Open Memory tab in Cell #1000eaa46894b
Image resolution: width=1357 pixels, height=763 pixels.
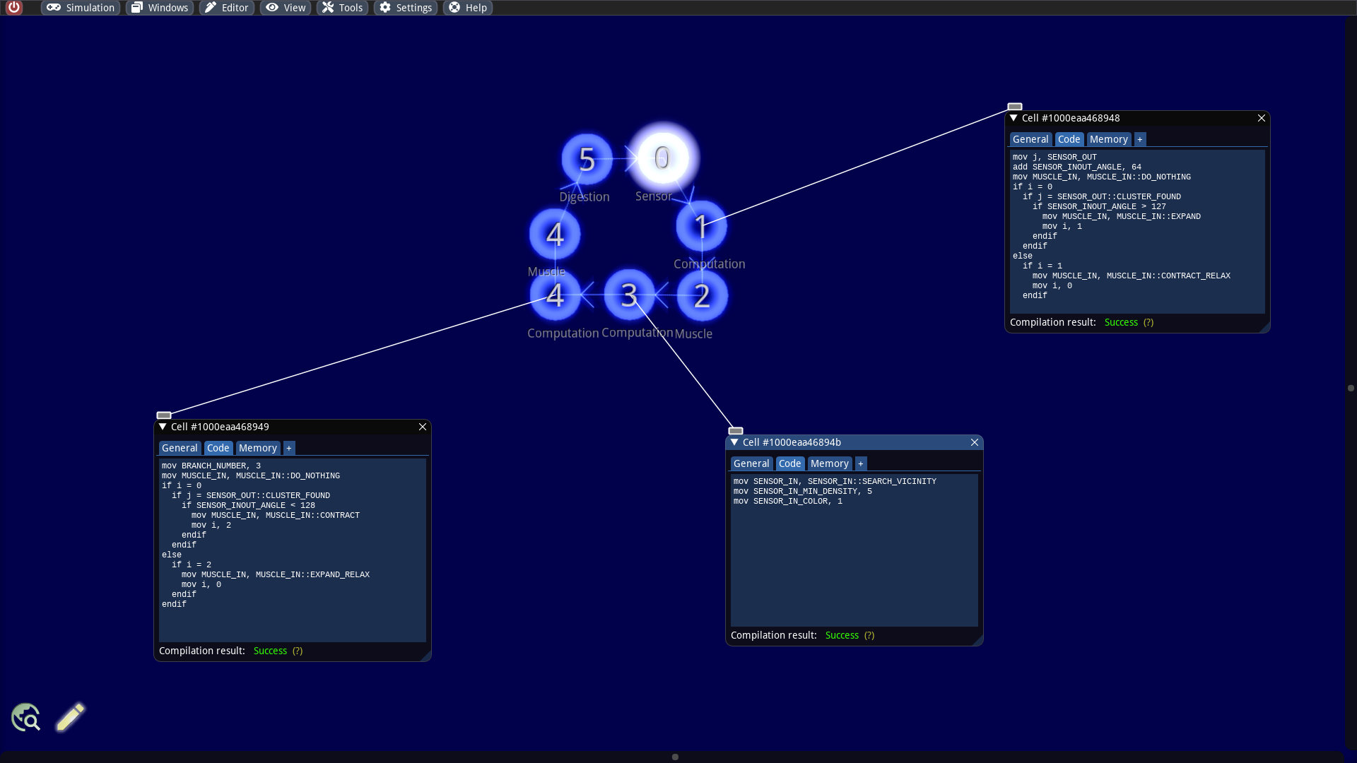(829, 463)
